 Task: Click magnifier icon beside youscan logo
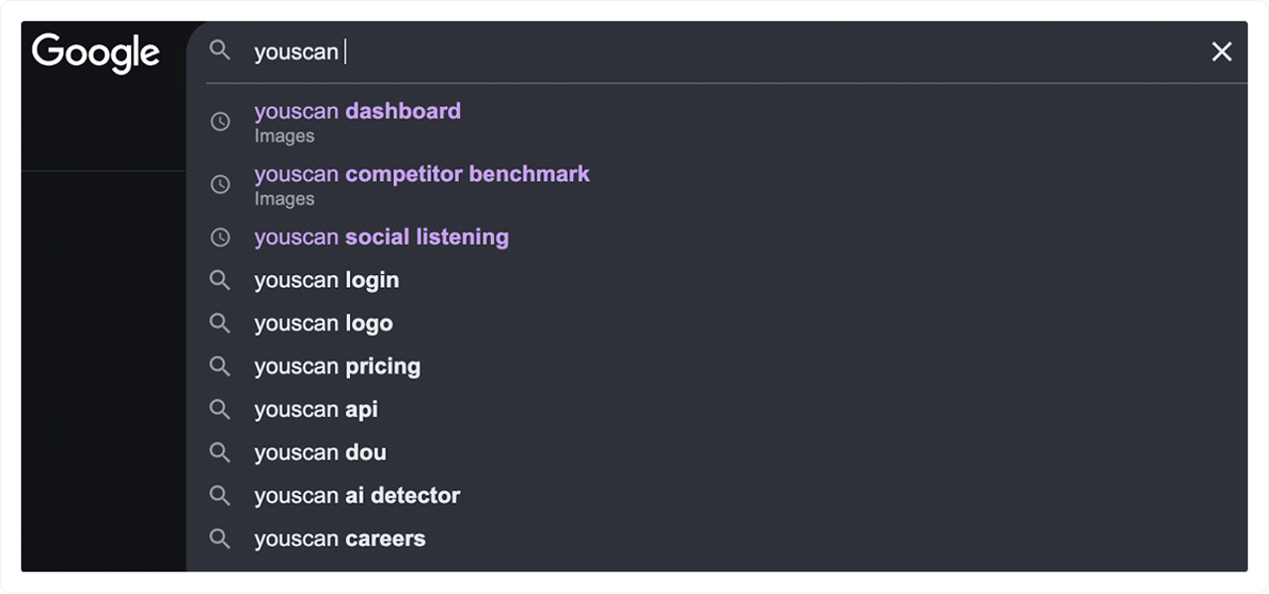(x=220, y=324)
